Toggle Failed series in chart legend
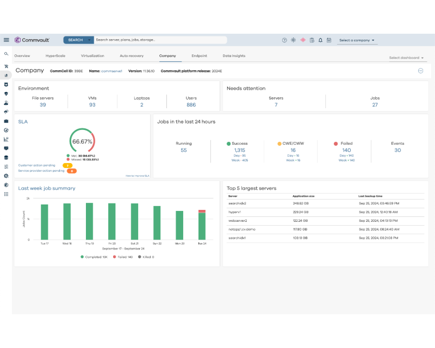The image size is (435, 348). point(123,257)
